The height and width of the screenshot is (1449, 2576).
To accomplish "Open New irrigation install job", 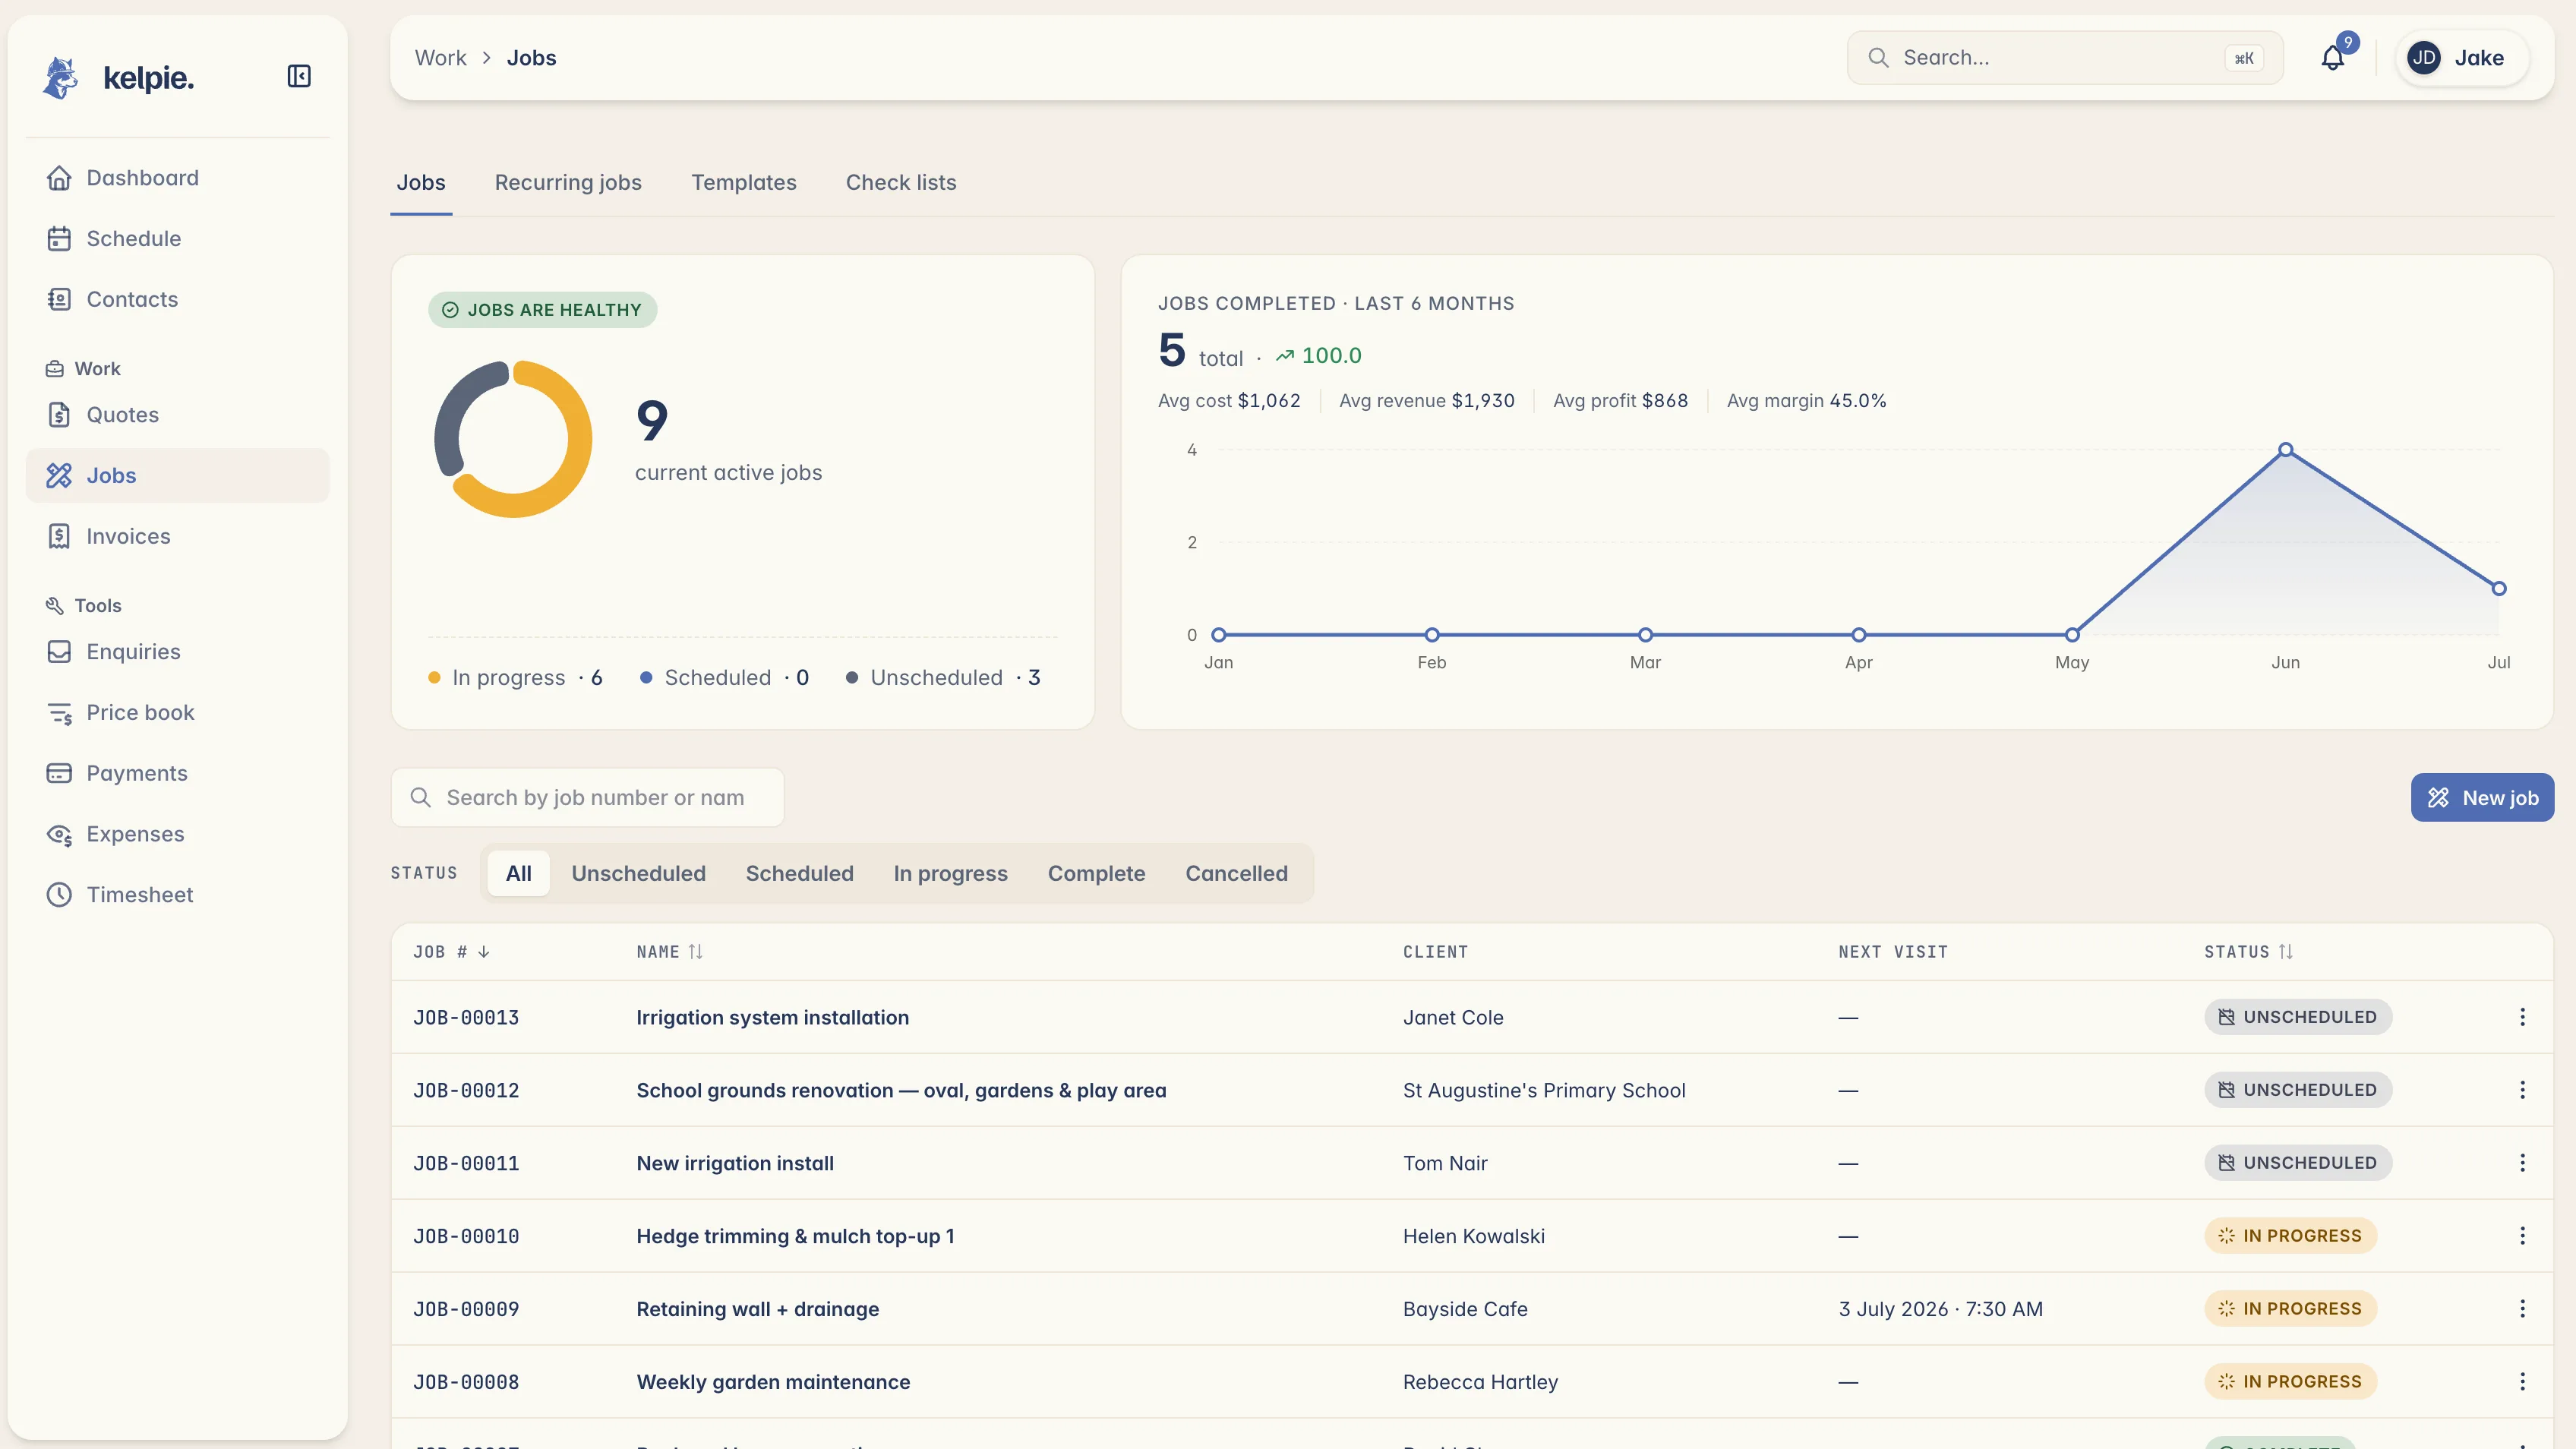I will tap(735, 1164).
